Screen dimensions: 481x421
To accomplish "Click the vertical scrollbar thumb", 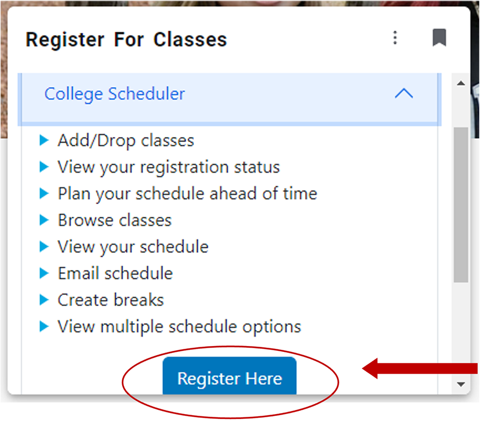I will click(x=461, y=205).
